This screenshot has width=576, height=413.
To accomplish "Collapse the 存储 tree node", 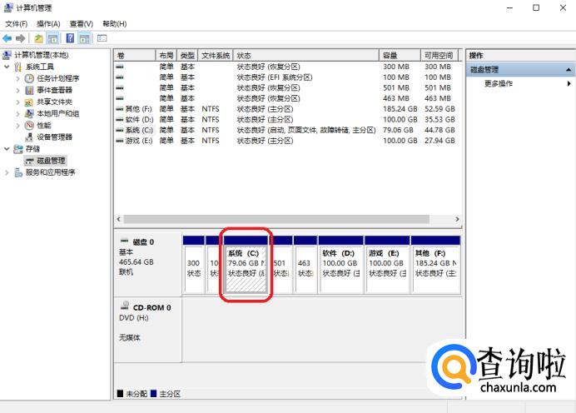I will (x=7, y=149).
